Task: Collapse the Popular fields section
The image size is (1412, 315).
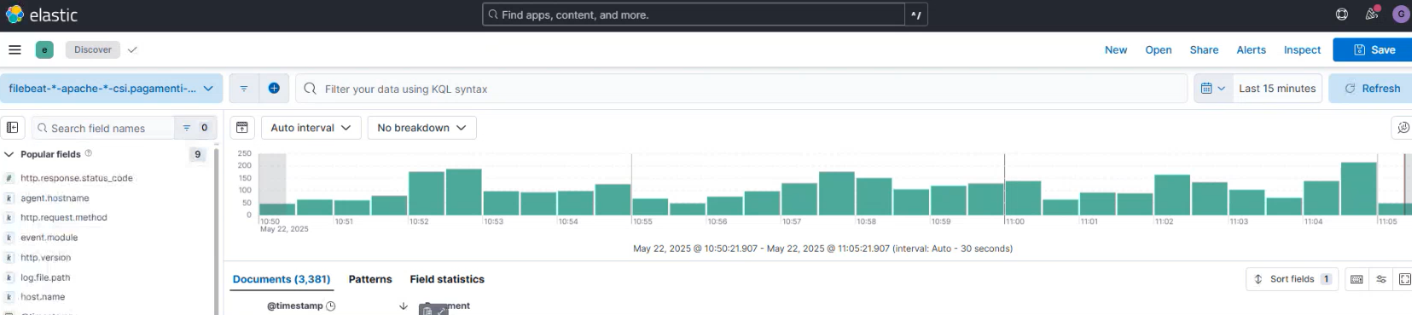Action: tap(9, 154)
